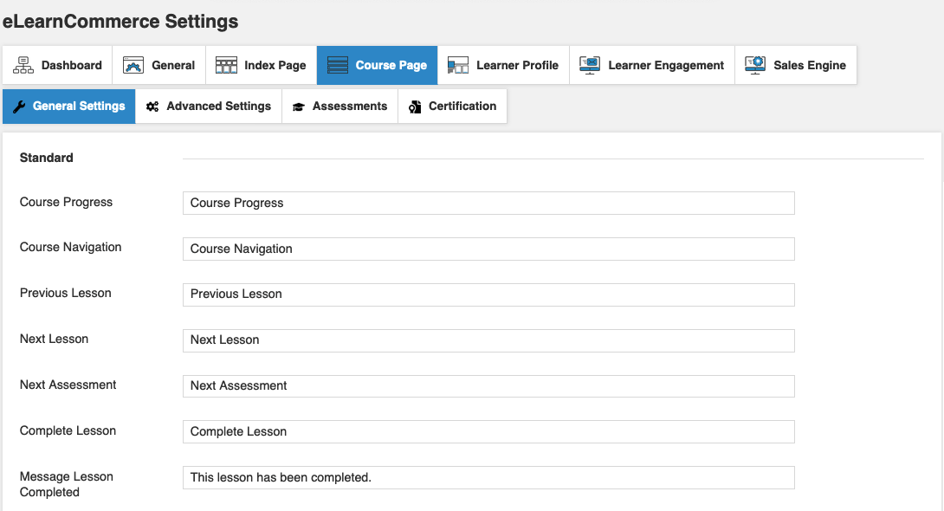Viewport: 944px width, 511px height.
Task: Click the Assessments graduation cap icon
Action: [x=298, y=107]
